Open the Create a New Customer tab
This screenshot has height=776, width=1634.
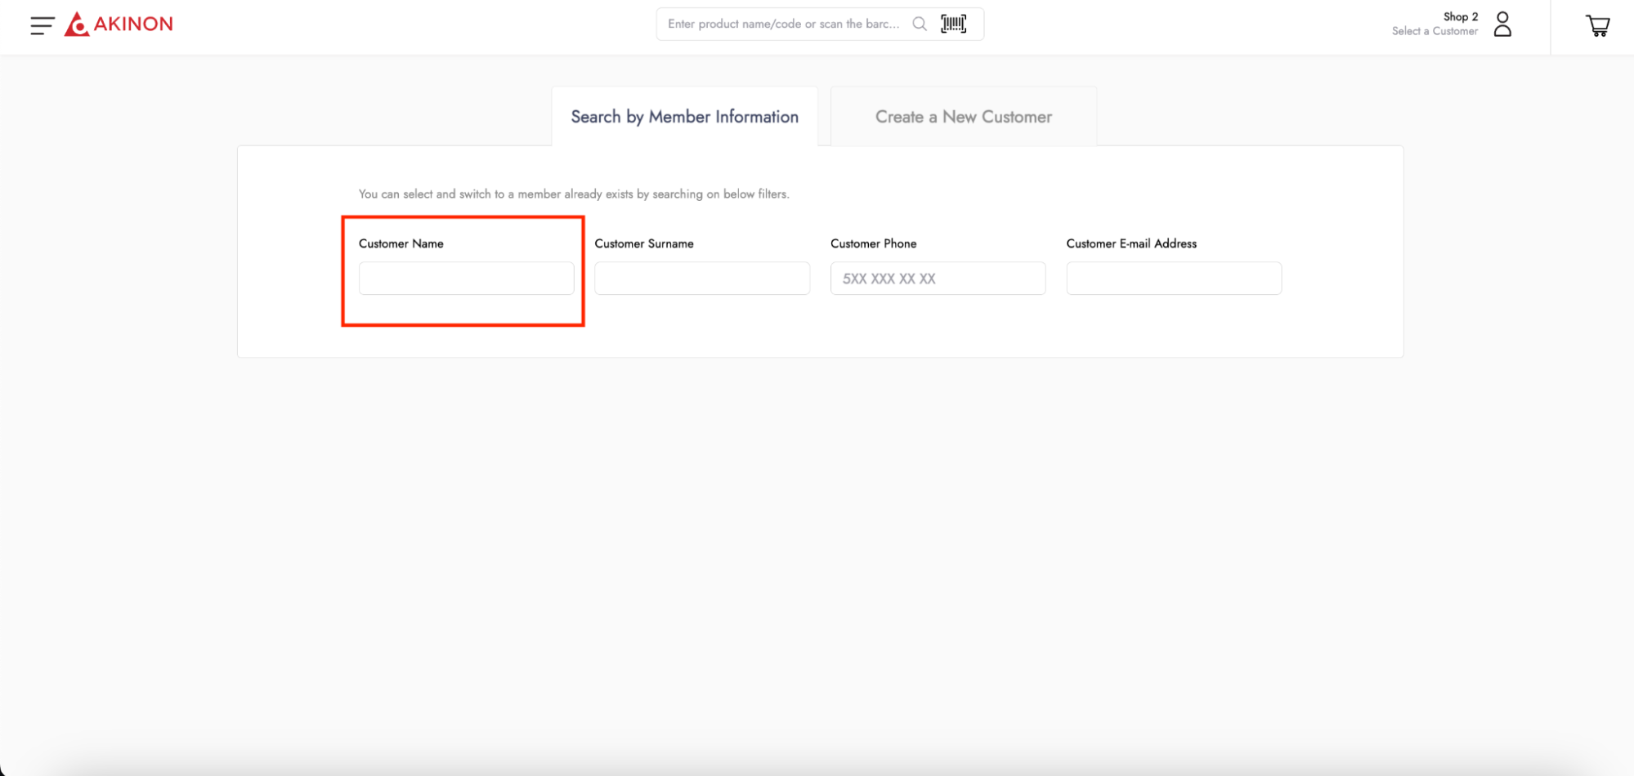(963, 117)
